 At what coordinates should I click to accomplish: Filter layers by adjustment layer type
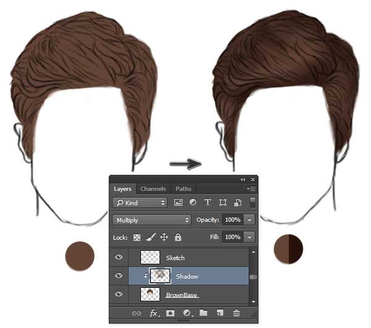point(193,203)
